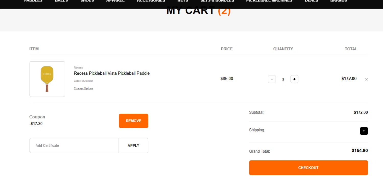Select the quantity number field
This screenshot has width=383, height=179.
[x=283, y=79]
